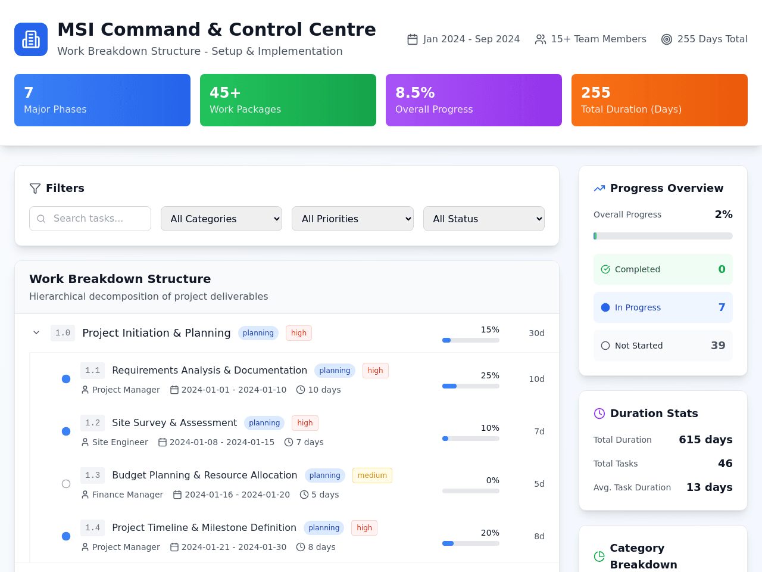Click the 1.4 code badge
762x572 pixels.
click(92, 528)
